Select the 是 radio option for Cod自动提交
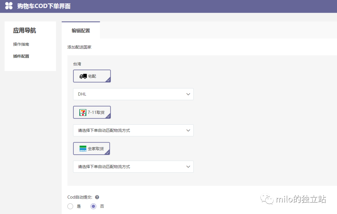337x214 pixels. click(70, 206)
